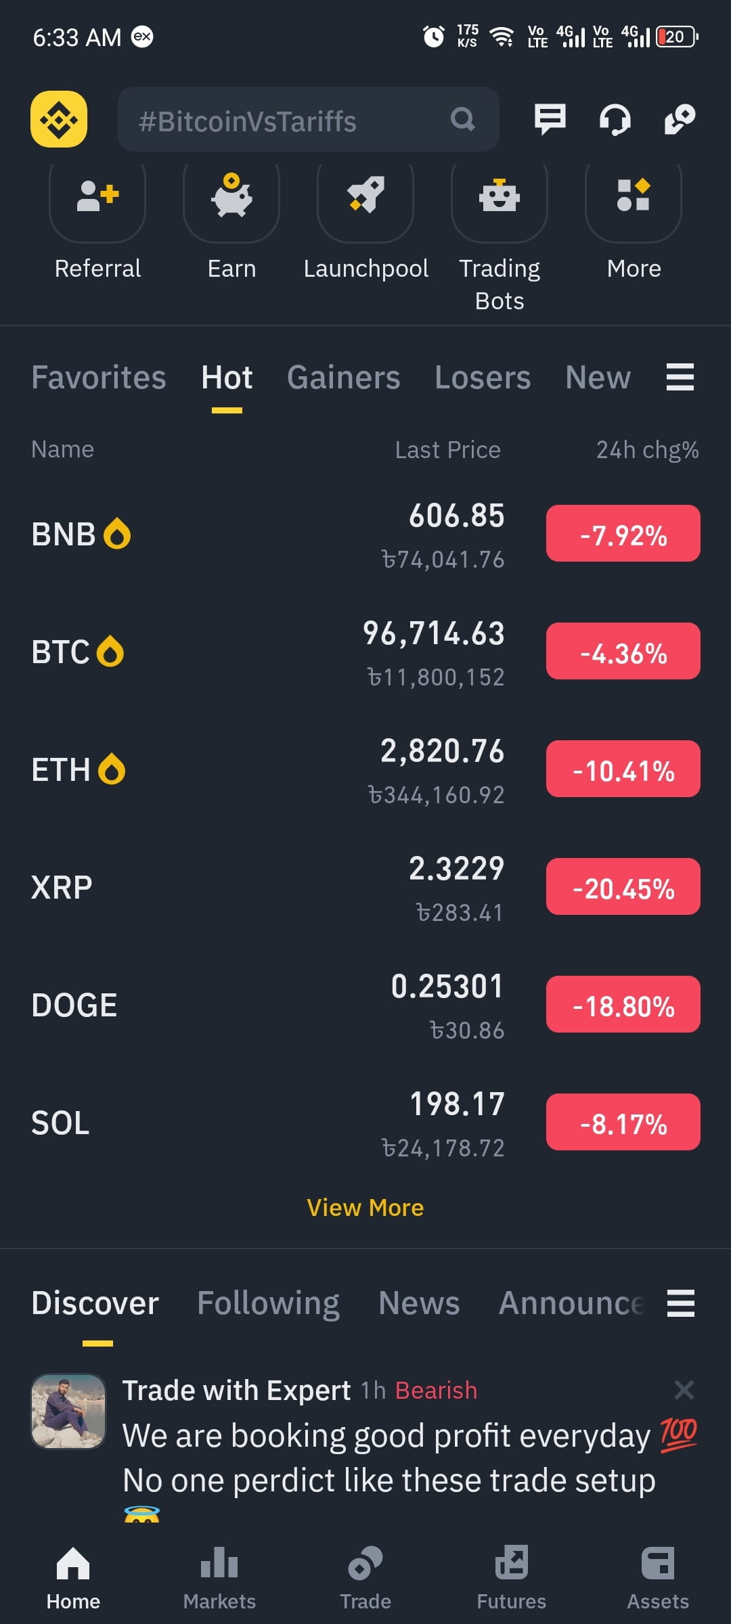Viewport: 731px width, 1624px height.
Task: Tap the Binance logo icon
Action: coord(59,119)
